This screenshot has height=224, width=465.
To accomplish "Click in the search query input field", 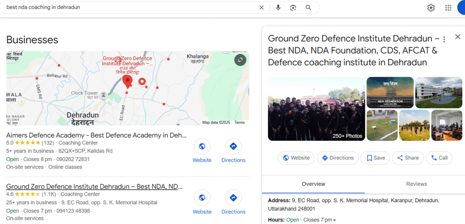I will coord(130,7).
